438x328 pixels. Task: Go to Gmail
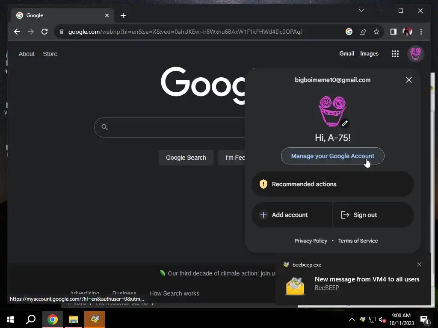coord(346,53)
